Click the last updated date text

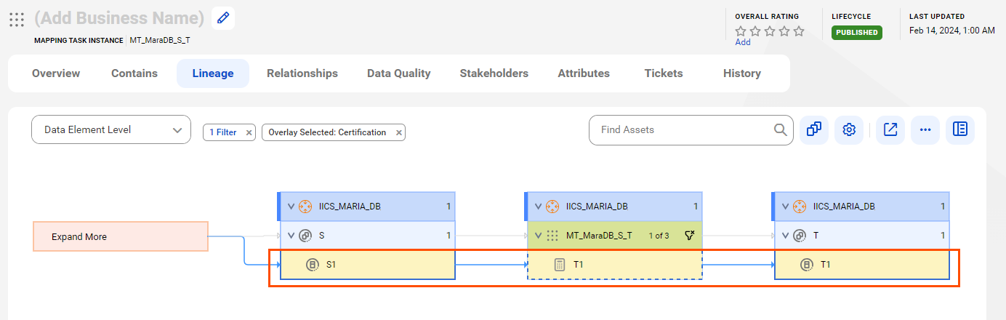pyautogui.click(x=951, y=31)
